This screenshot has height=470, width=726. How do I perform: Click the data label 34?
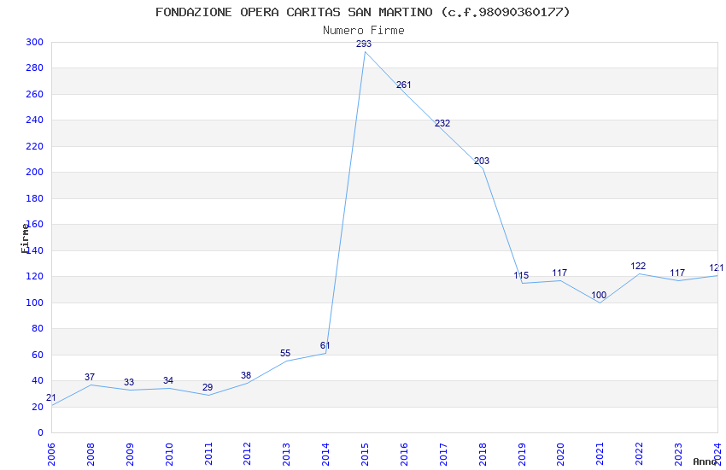[168, 380]
